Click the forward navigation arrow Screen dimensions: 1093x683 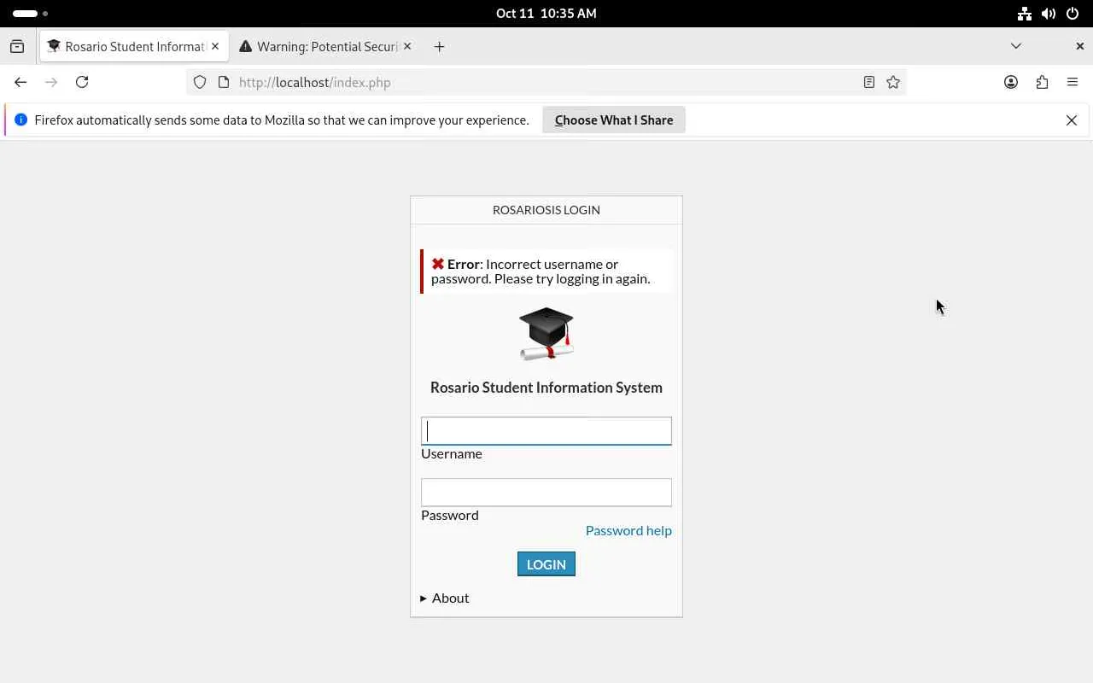(51, 82)
